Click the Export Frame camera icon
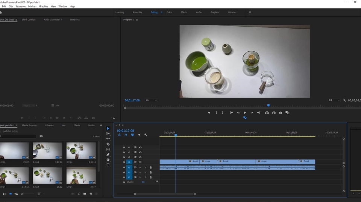This screenshot has width=361, height=202. click(281, 112)
